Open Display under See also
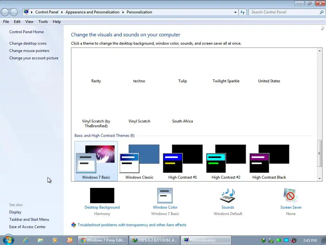 click(15, 212)
